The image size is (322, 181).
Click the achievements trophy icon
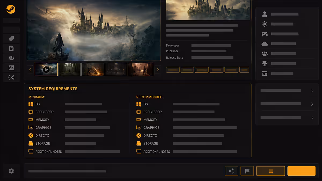click(265, 64)
